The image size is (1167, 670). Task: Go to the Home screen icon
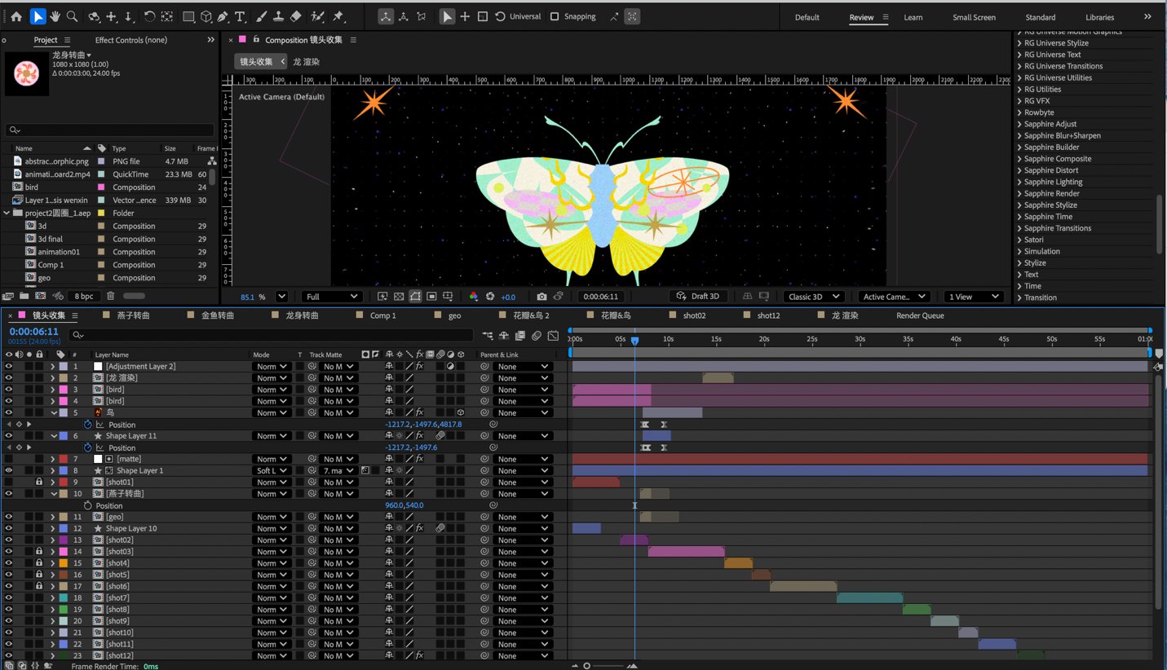tap(15, 16)
